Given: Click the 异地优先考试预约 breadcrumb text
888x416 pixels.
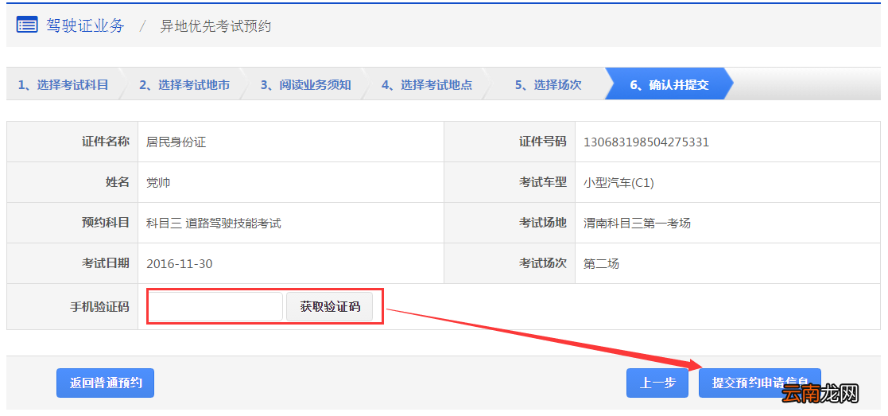Looking at the screenshot, I should coord(215,26).
